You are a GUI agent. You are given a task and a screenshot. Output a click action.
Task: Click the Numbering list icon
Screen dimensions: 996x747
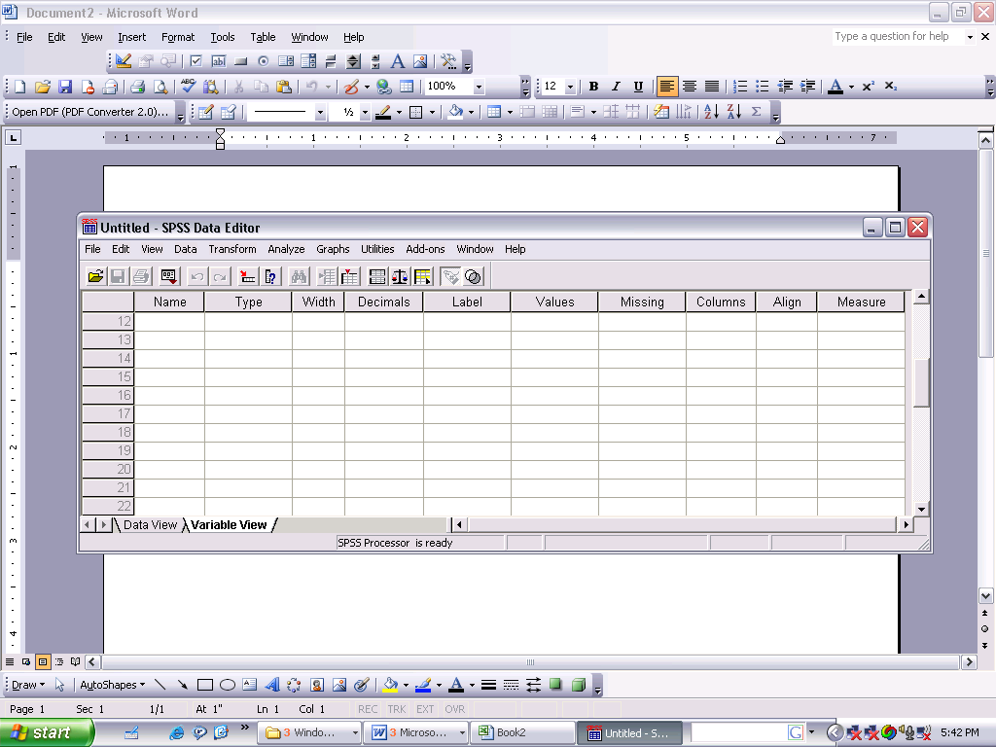(740, 87)
